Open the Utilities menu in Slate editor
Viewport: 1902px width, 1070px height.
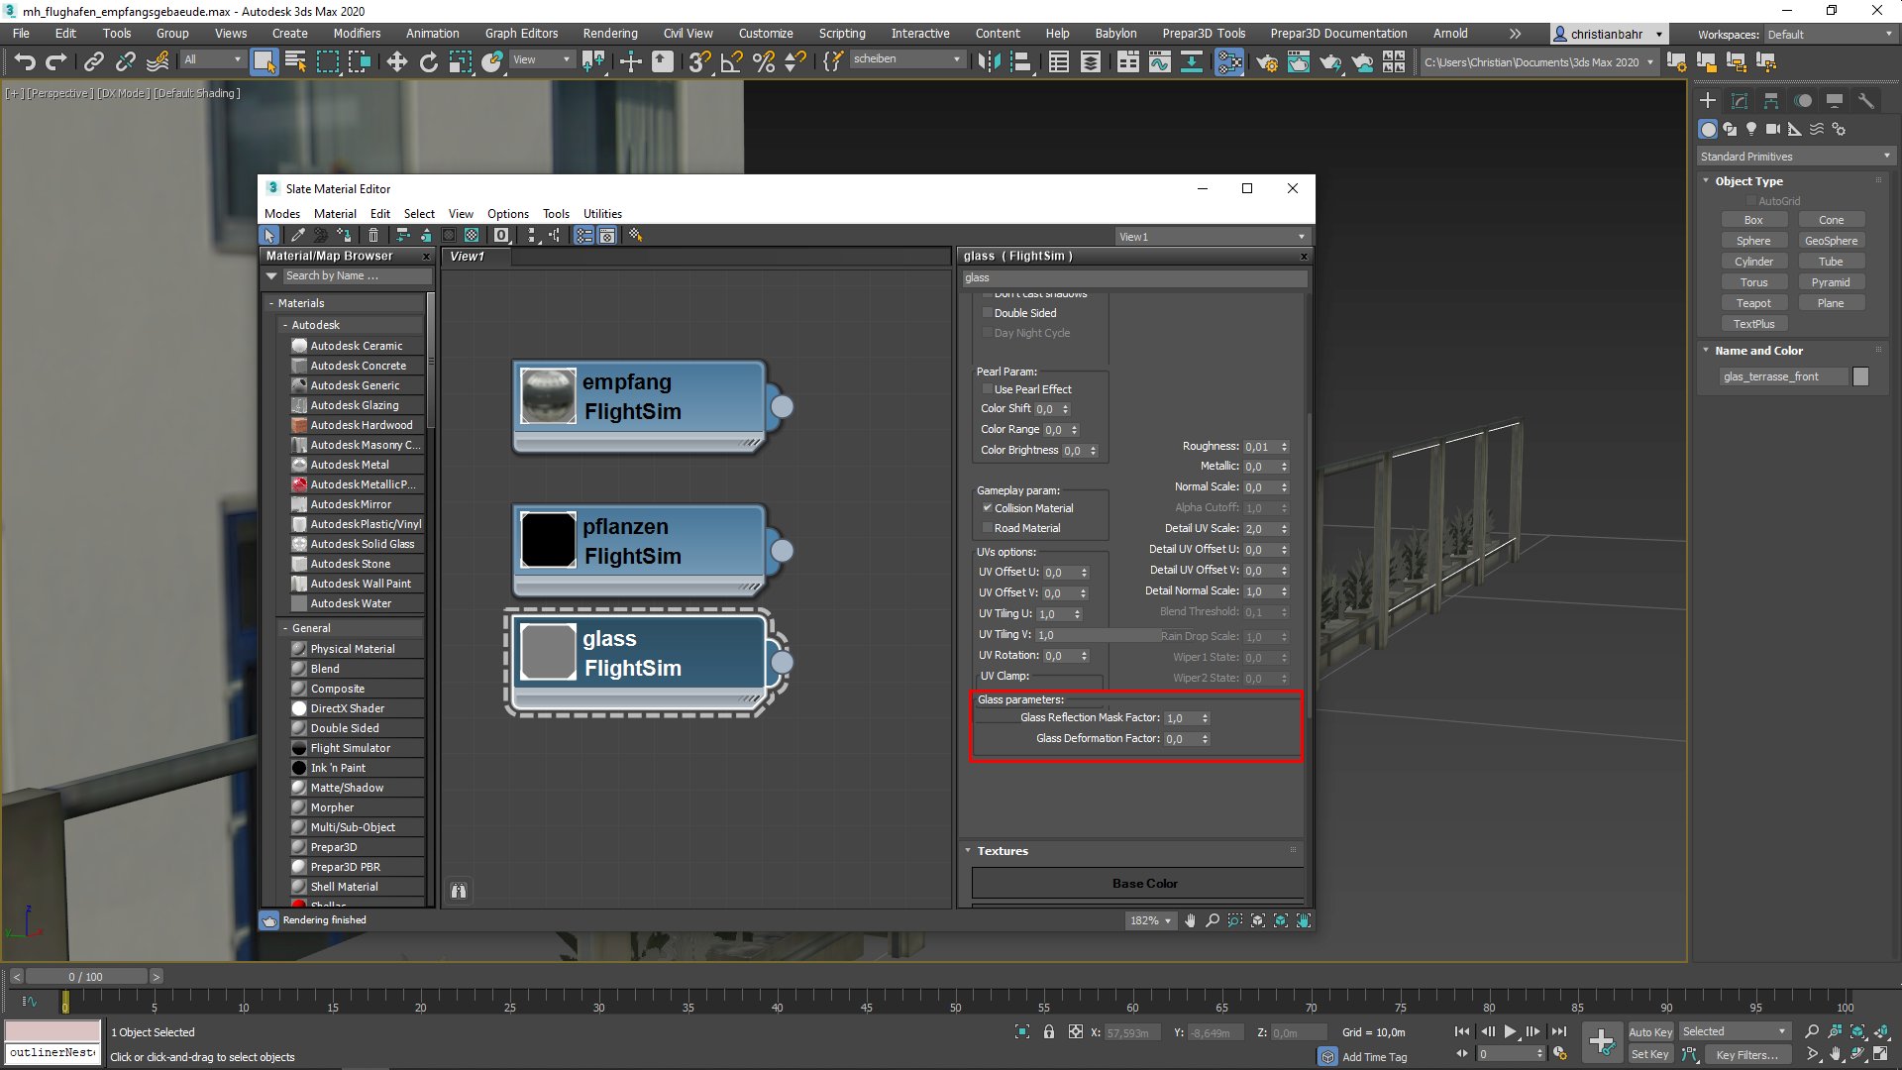point(602,213)
